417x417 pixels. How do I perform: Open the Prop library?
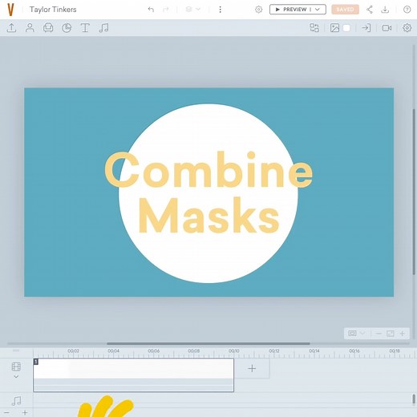48,28
